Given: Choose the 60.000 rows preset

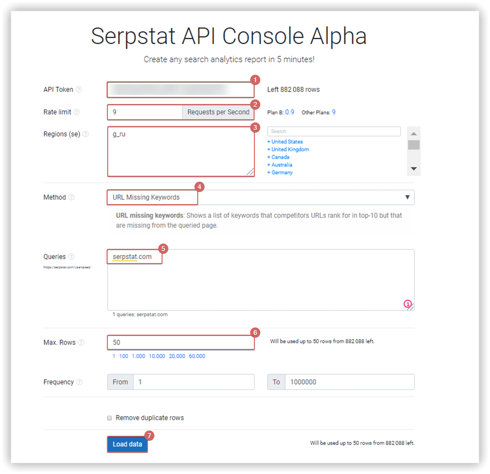Looking at the screenshot, I should click(x=197, y=356).
